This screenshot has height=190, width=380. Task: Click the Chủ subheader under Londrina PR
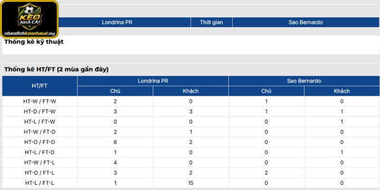(115, 91)
